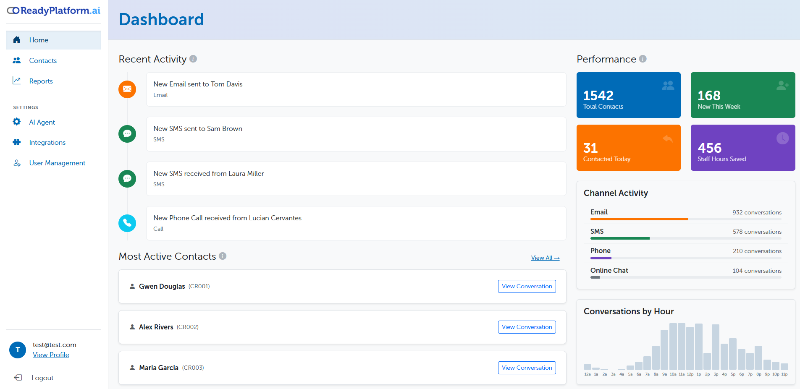Click the green SMS activity icon

pyautogui.click(x=127, y=134)
